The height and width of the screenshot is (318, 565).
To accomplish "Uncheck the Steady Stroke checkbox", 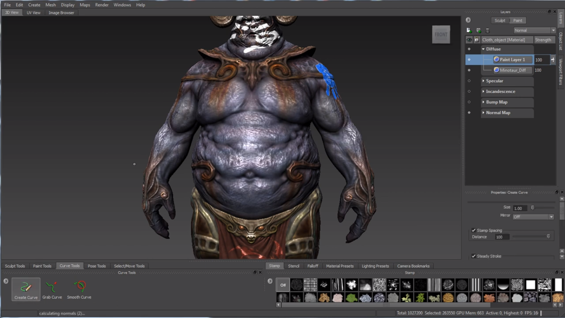I will 474,256.
